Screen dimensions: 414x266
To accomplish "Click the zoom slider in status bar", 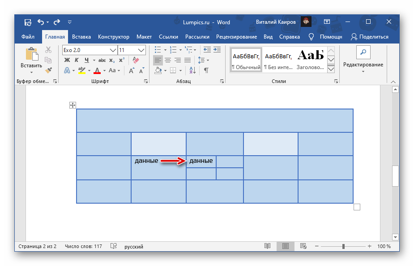I will coord(343,246).
